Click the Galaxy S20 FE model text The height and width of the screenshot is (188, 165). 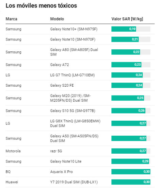(x=62, y=85)
